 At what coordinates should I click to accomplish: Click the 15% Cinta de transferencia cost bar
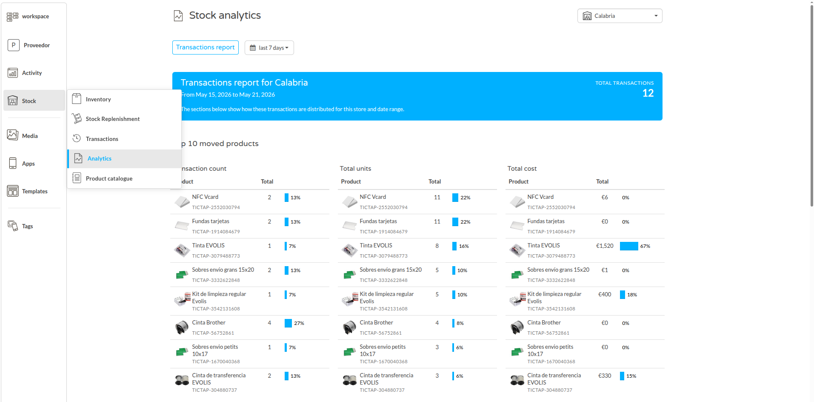(x=622, y=376)
